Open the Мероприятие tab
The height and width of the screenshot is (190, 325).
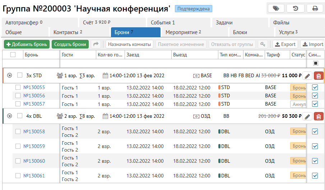coord(183,32)
